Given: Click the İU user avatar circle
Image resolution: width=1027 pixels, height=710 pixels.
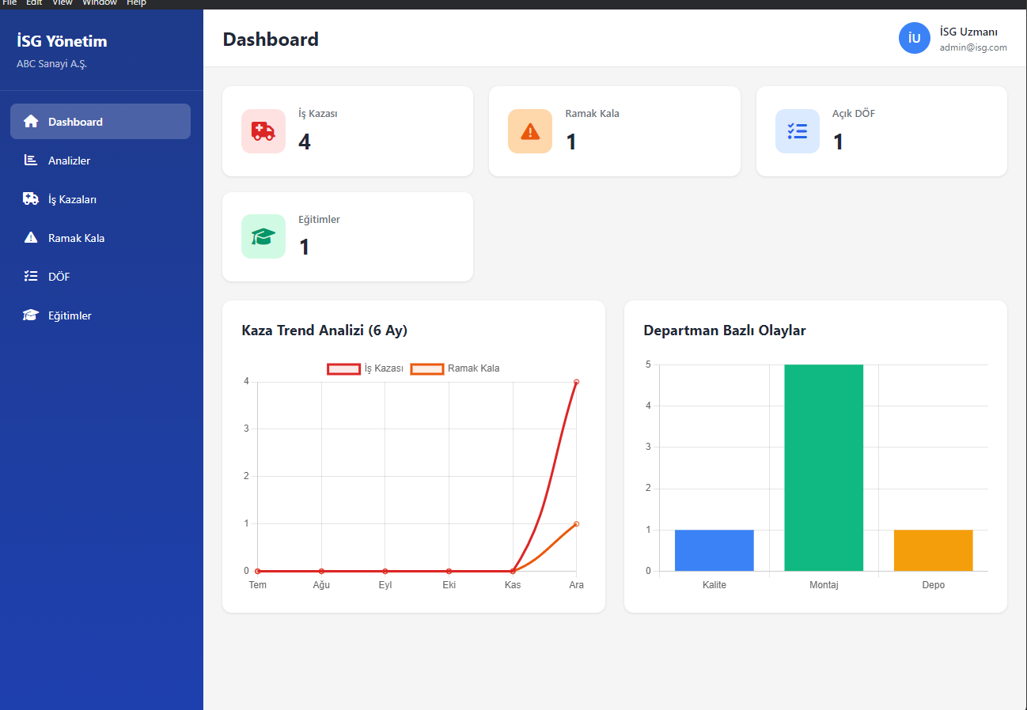Looking at the screenshot, I should click(914, 38).
